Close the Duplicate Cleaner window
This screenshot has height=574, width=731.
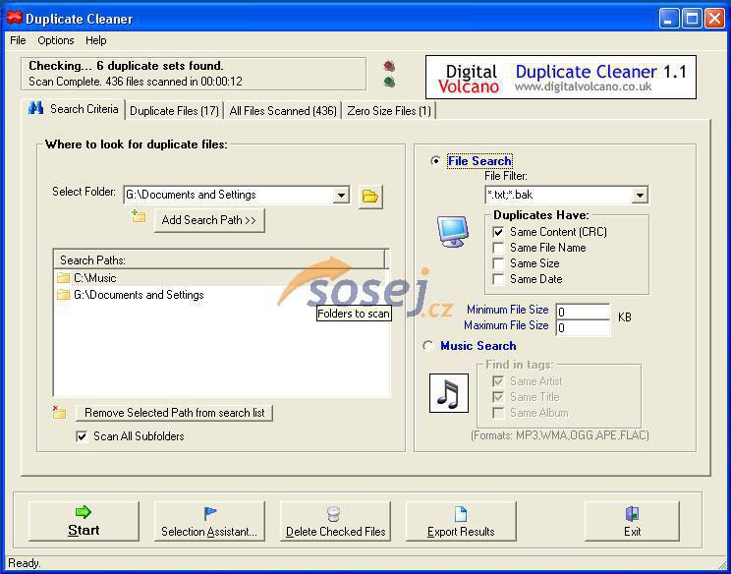tap(714, 19)
